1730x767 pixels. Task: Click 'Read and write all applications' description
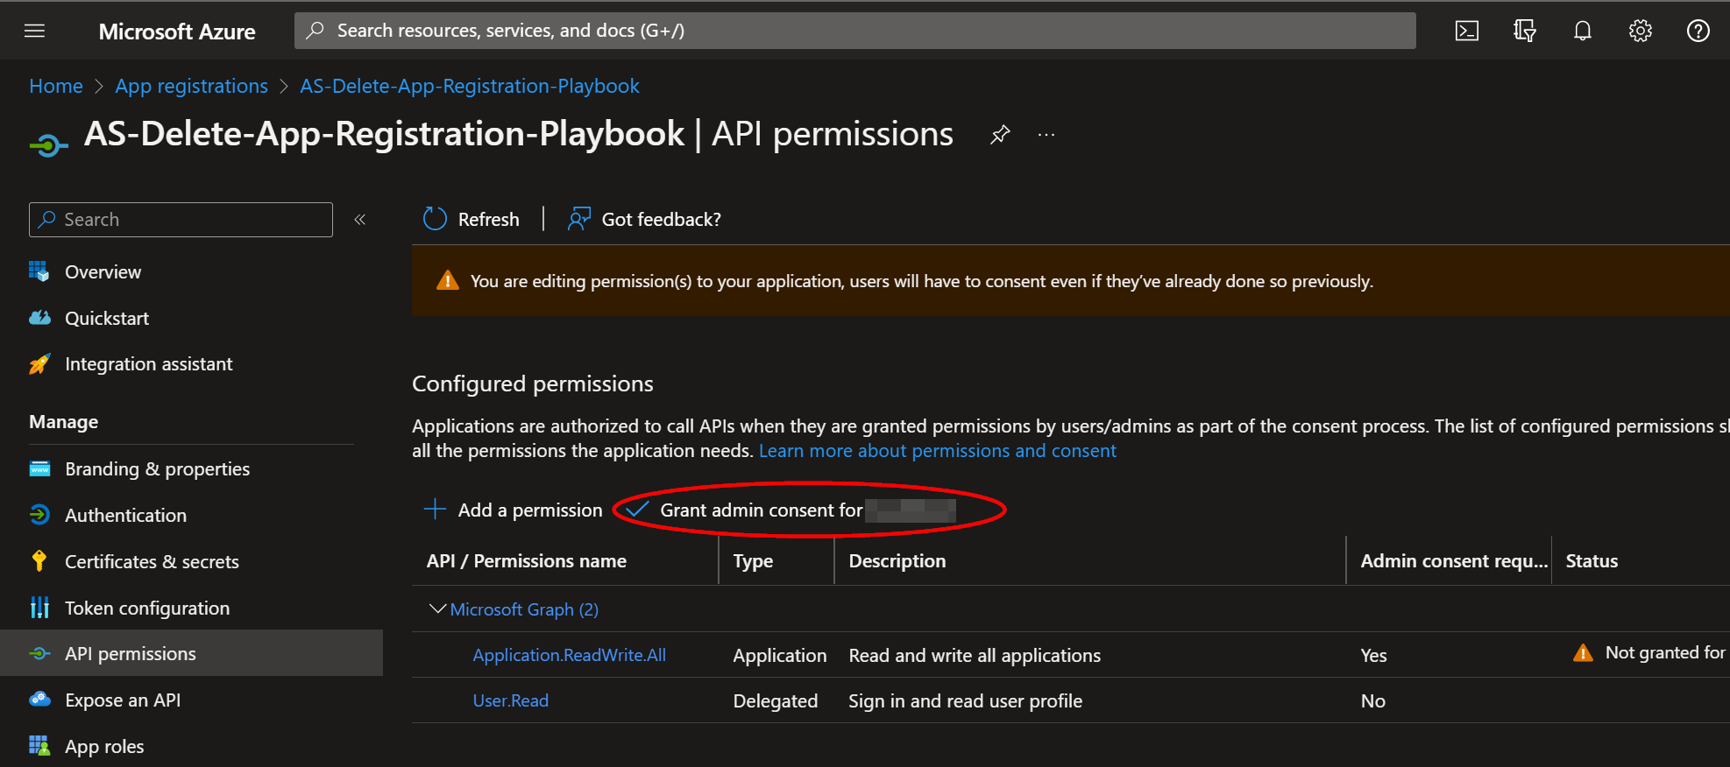[x=975, y=655]
